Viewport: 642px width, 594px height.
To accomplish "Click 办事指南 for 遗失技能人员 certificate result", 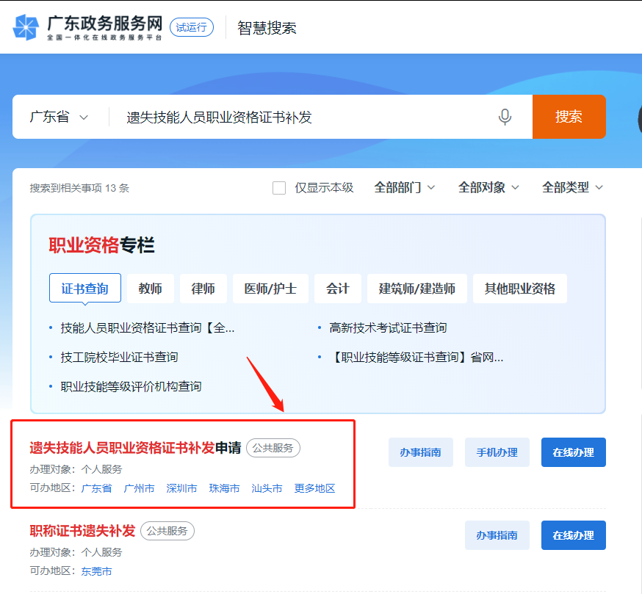I will pos(421,452).
